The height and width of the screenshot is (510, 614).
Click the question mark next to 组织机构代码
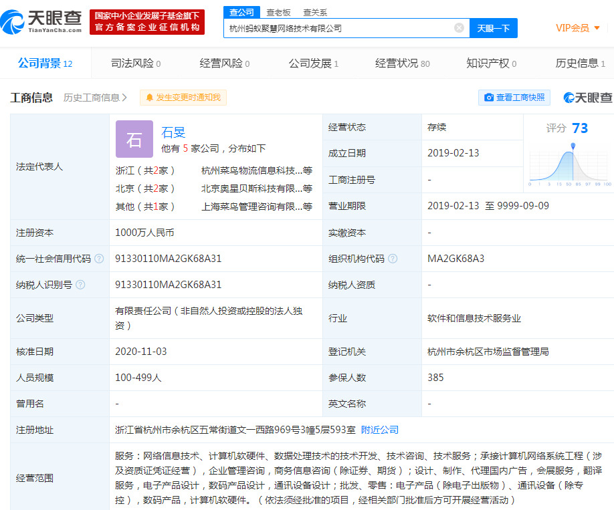click(x=393, y=259)
